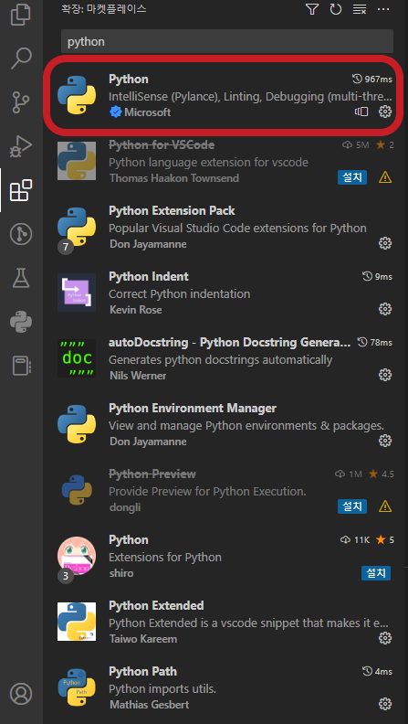Open the more actions ellipsis menu

[x=383, y=9]
